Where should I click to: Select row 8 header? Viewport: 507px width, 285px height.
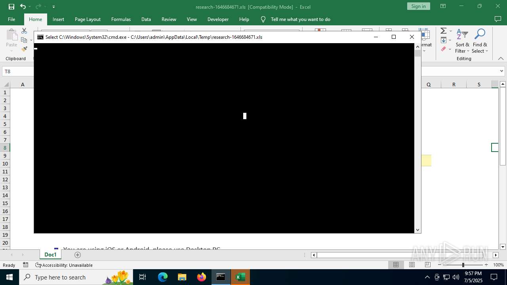6,148
